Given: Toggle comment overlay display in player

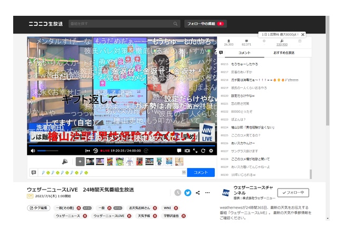Looking at the screenshot, I should click(x=179, y=151).
